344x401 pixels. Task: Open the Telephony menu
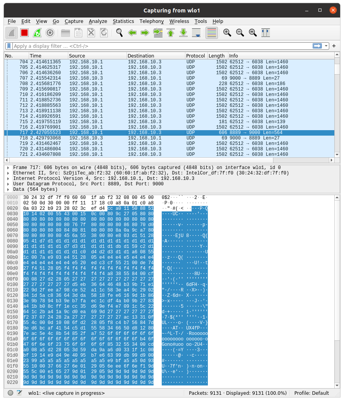pos(152,21)
